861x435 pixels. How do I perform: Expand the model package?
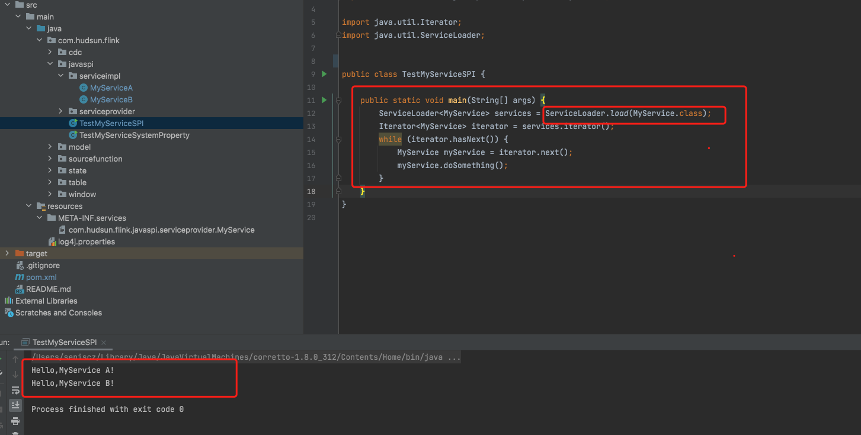(50, 147)
